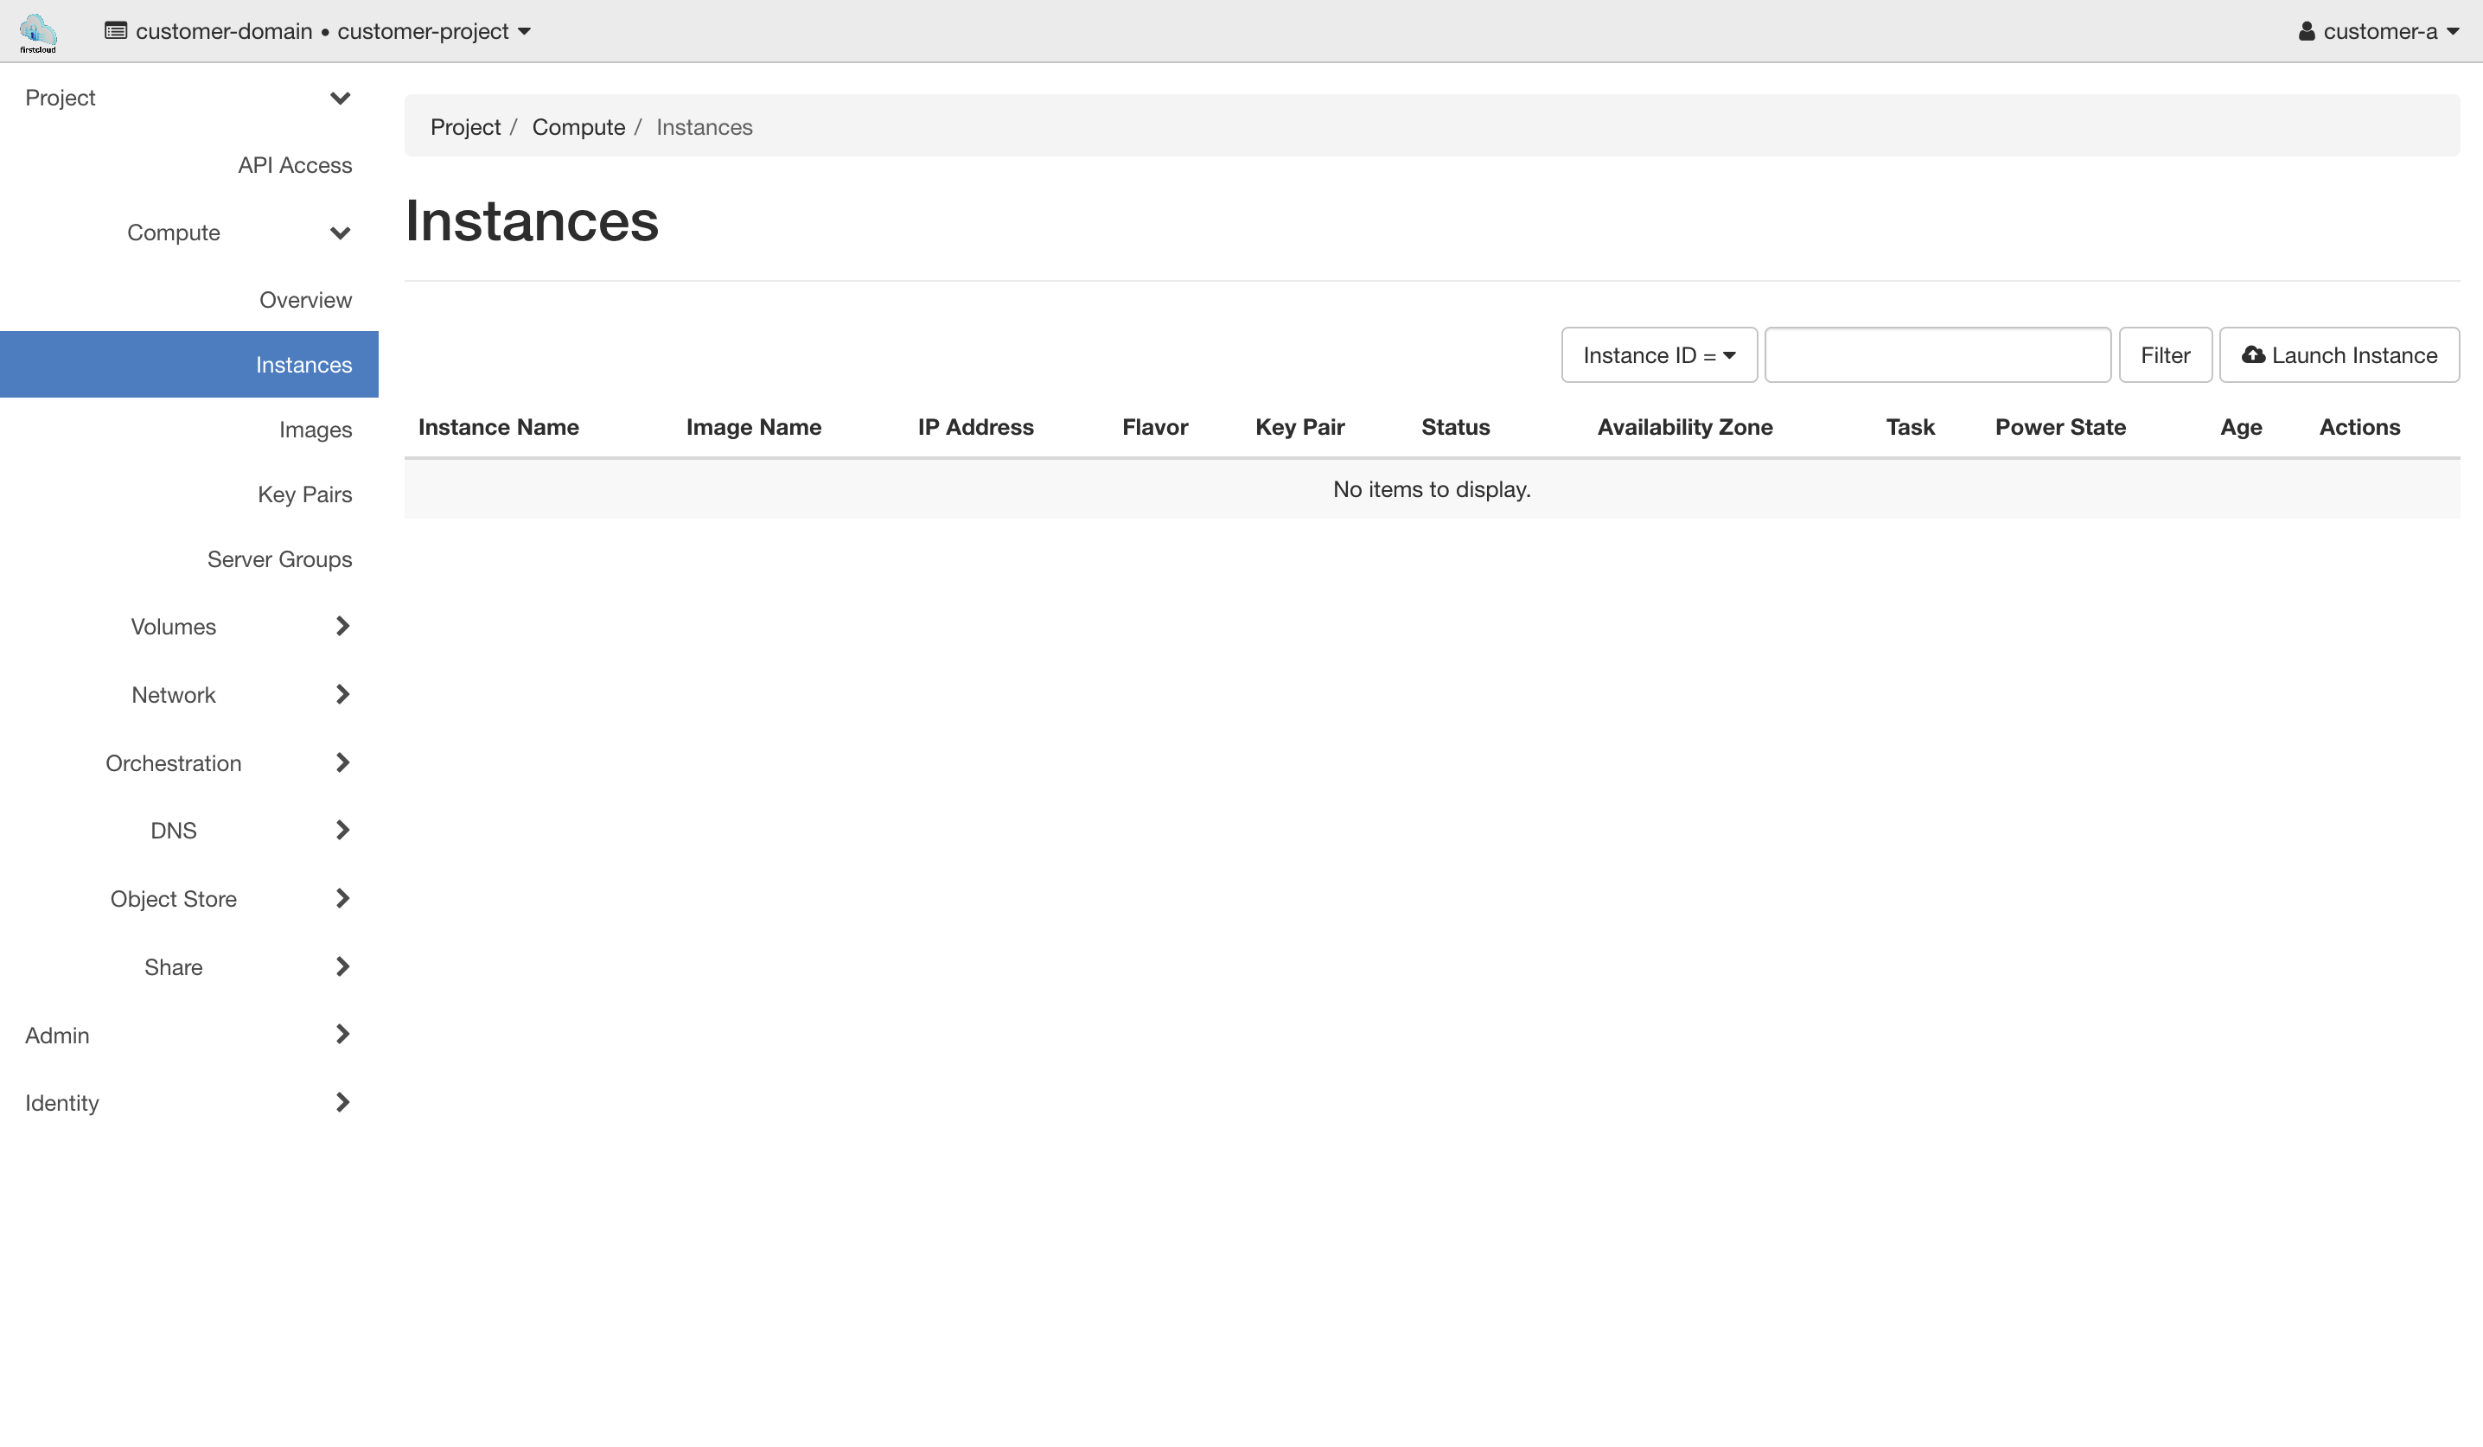Follow the Compute breadcrumb link
The height and width of the screenshot is (1447, 2483).
point(578,127)
